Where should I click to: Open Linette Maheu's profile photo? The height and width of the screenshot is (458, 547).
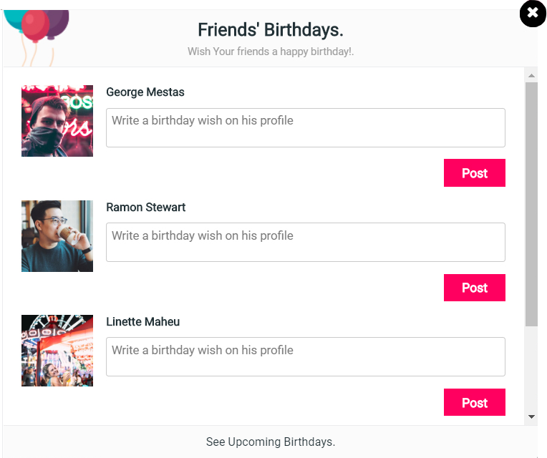tap(57, 351)
